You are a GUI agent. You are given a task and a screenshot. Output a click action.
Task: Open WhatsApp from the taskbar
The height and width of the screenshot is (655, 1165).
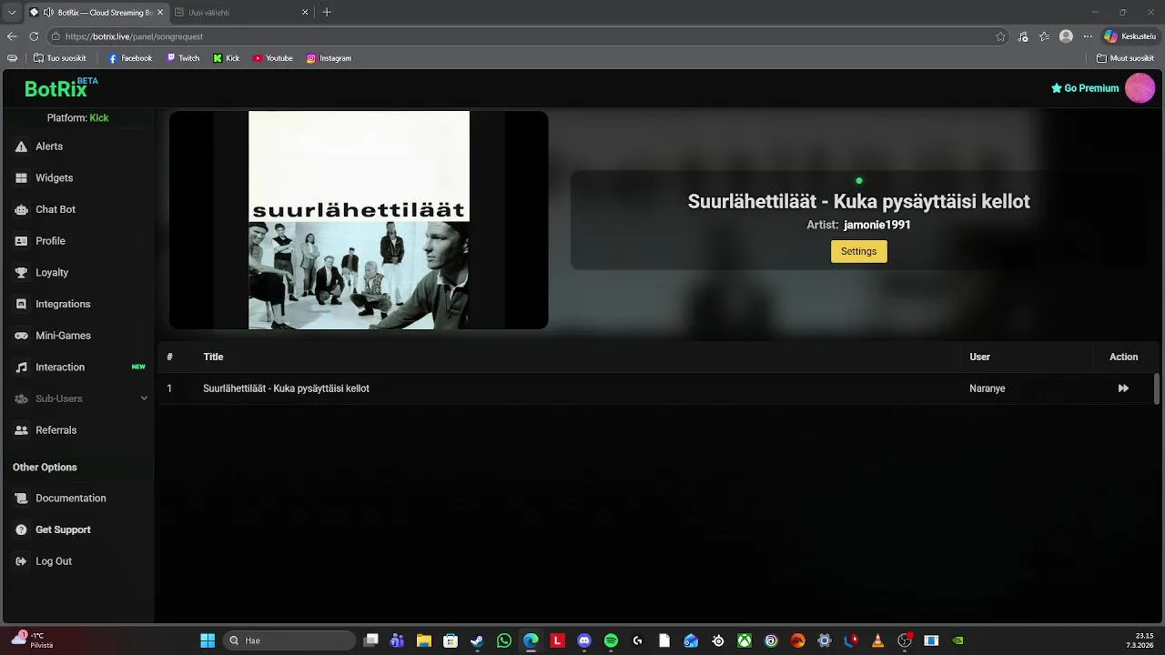point(504,640)
